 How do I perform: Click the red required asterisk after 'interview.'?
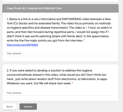coord(84,40)
